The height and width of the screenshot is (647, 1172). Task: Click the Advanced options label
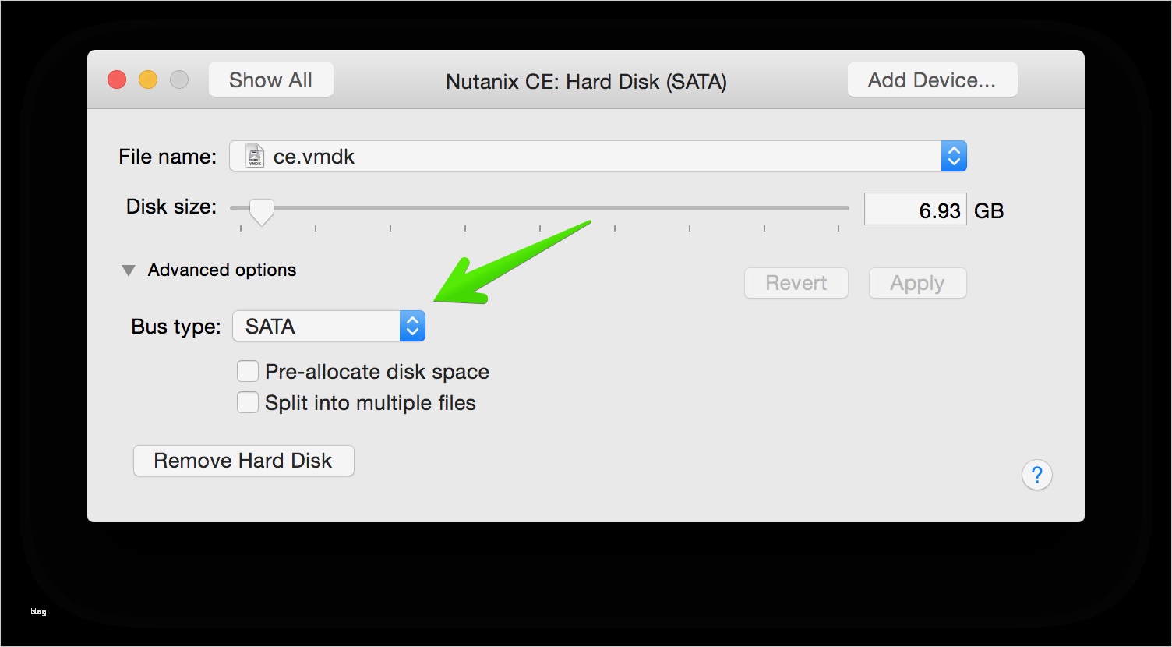point(222,270)
